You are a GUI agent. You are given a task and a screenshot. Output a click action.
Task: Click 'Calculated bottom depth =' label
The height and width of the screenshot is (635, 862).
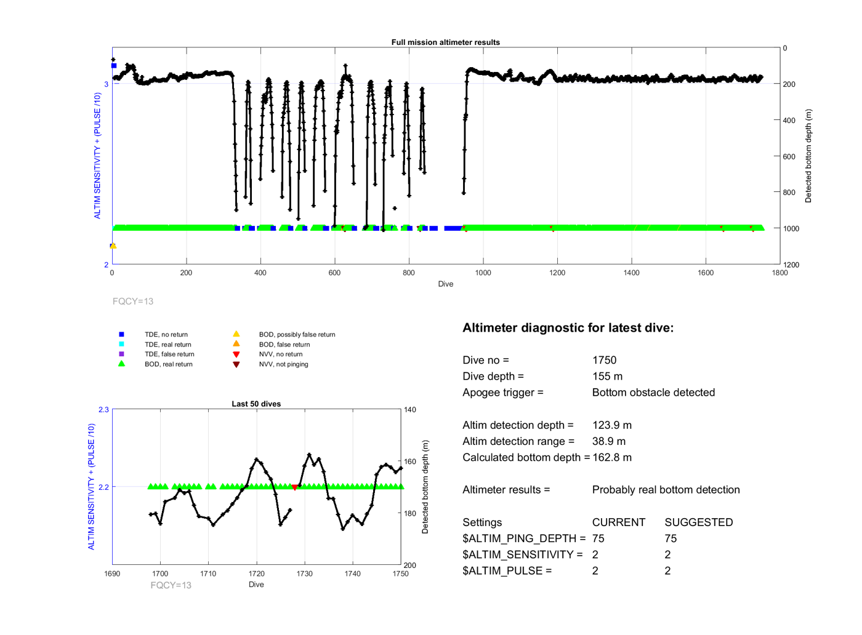click(526, 457)
